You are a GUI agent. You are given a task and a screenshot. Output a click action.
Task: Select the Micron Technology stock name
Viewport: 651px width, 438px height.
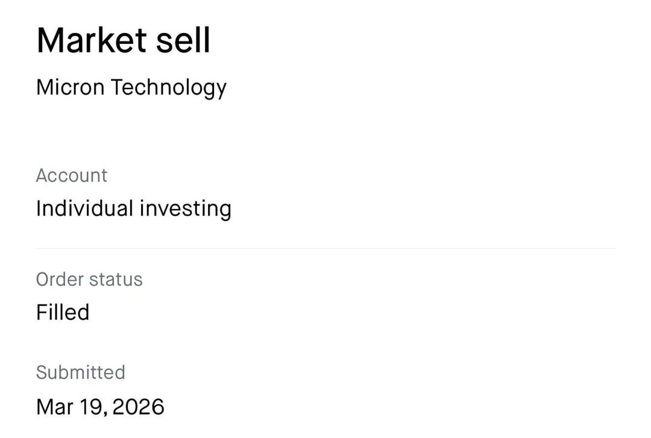(131, 88)
